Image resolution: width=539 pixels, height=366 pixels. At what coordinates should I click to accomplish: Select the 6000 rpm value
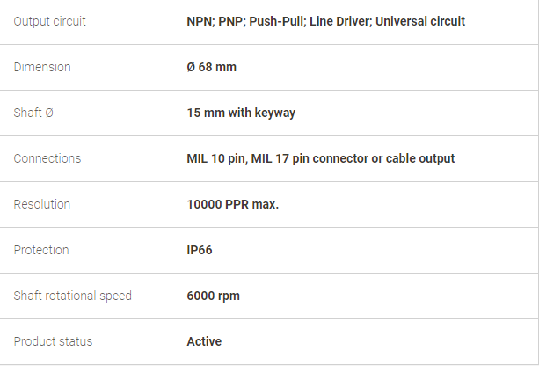pos(213,296)
